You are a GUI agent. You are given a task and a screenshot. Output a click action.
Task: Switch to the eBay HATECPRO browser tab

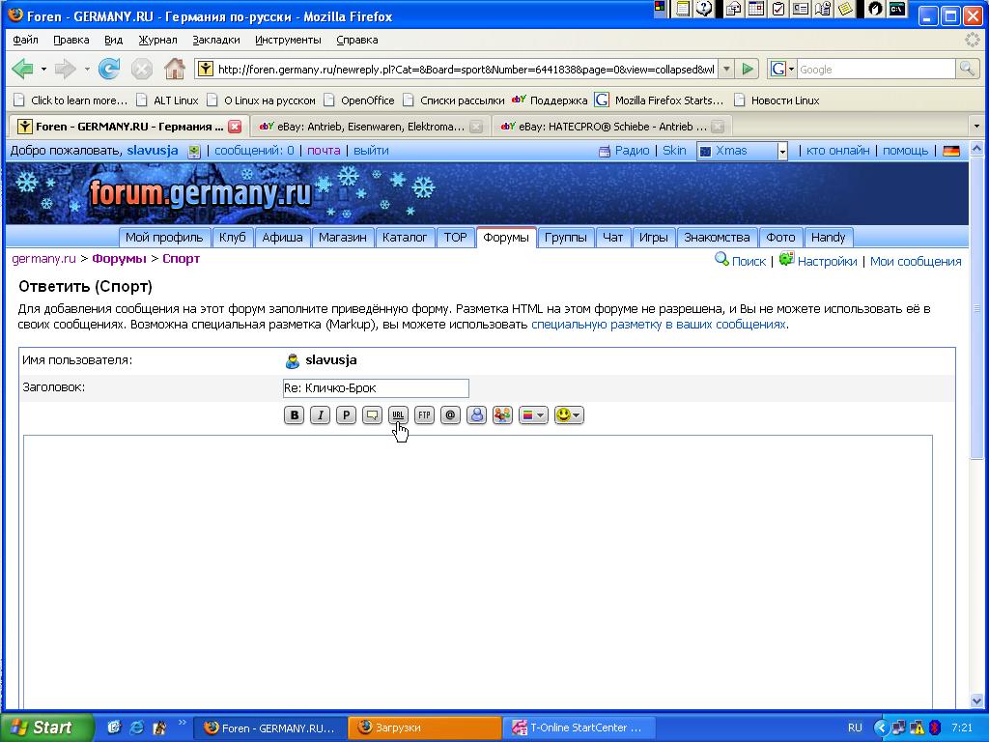point(610,127)
